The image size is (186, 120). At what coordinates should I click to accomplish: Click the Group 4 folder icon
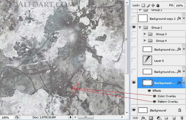tap(150, 41)
